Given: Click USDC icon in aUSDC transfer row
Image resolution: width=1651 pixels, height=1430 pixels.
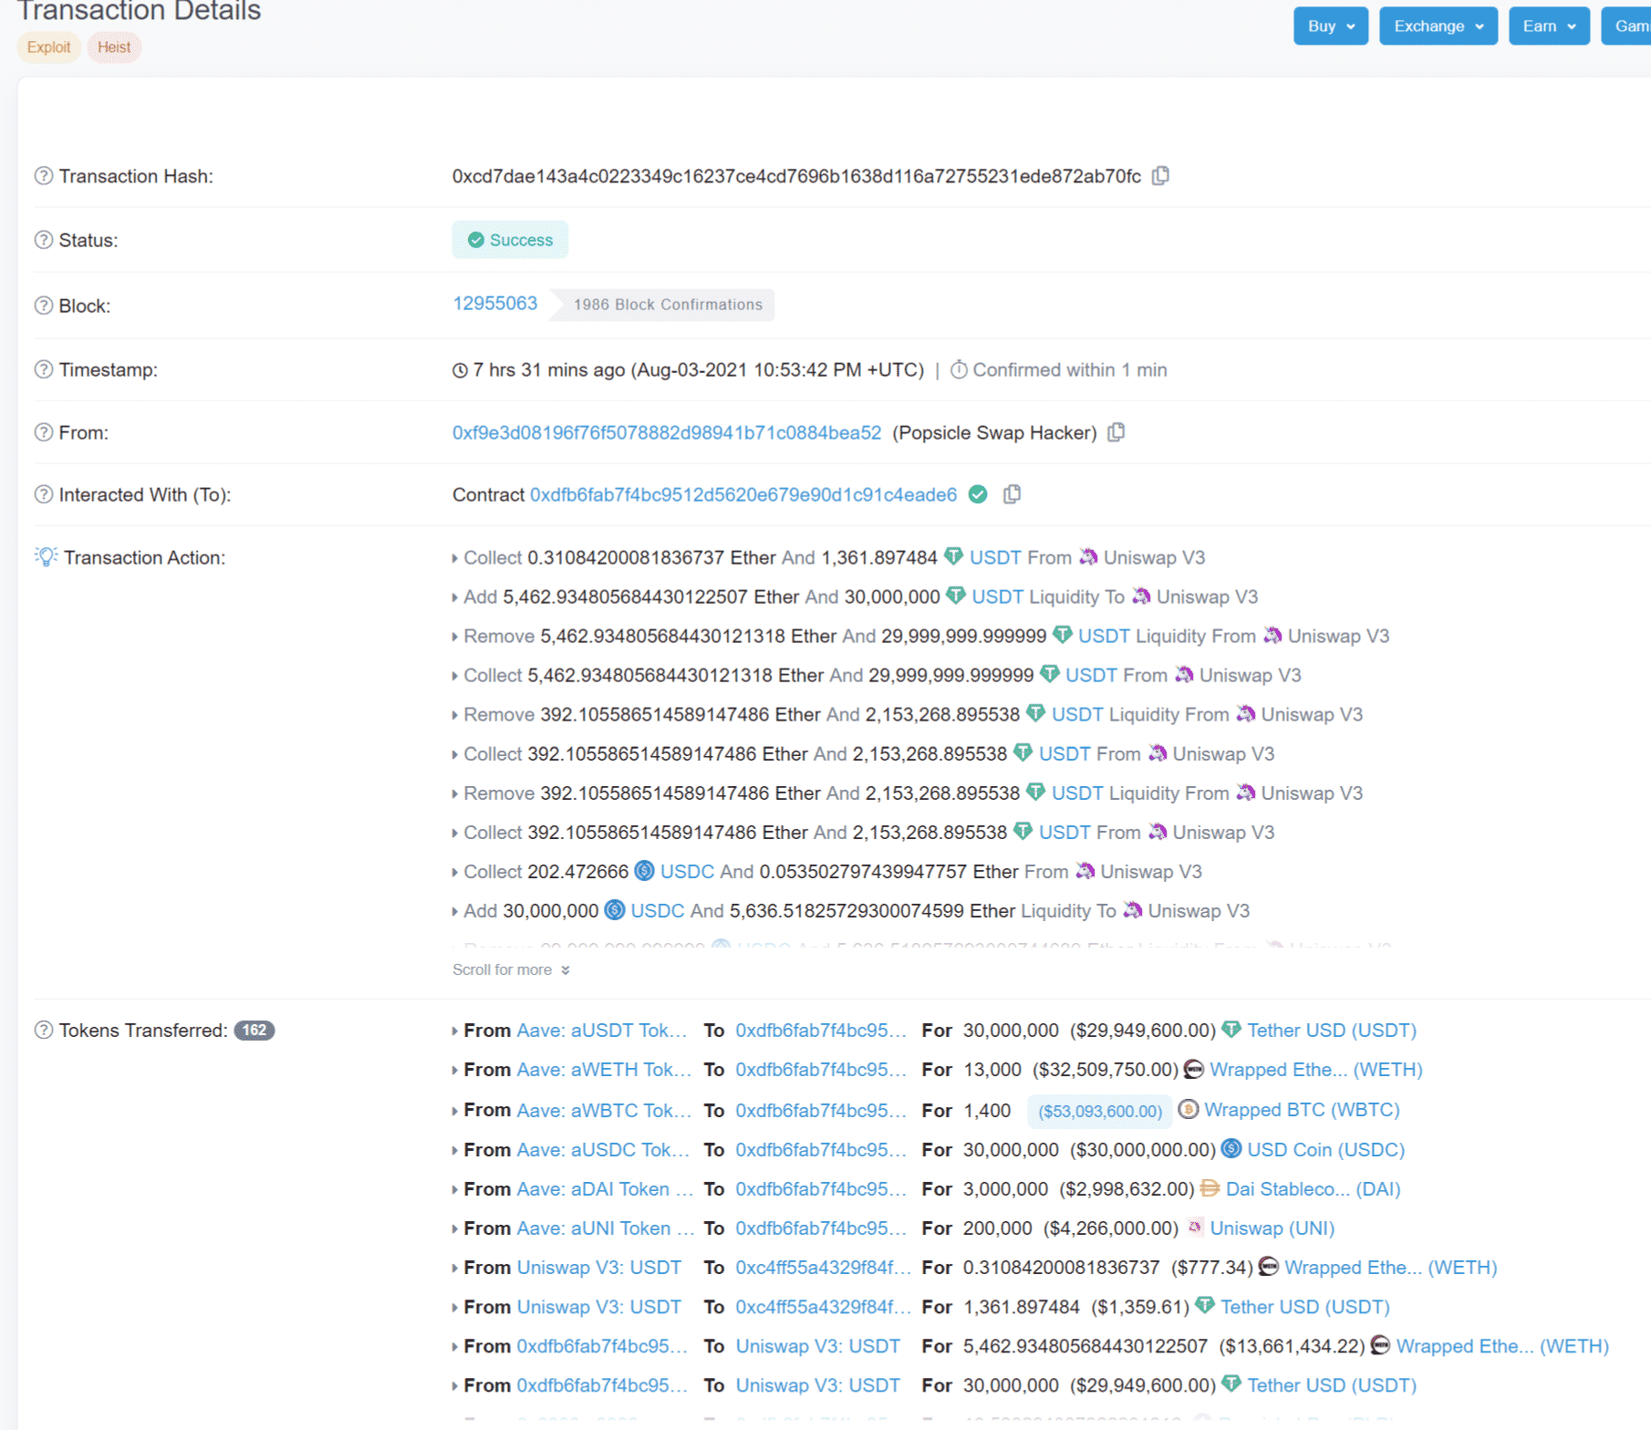Looking at the screenshot, I should 1231,1148.
